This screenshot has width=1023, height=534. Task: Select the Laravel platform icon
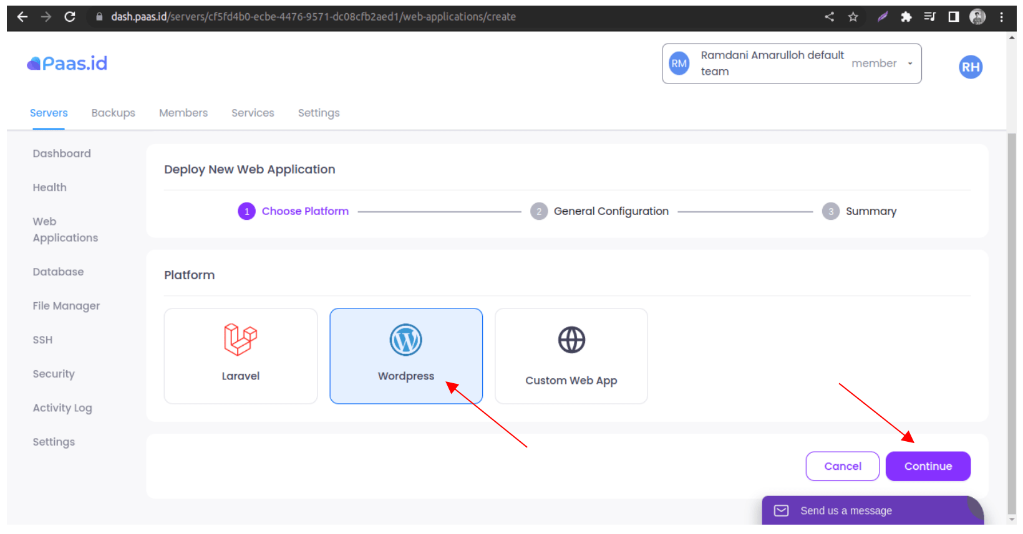tap(240, 340)
